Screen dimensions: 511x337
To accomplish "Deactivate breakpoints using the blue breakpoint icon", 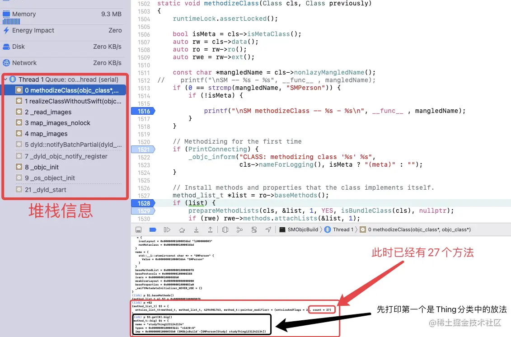I will tap(153, 230).
